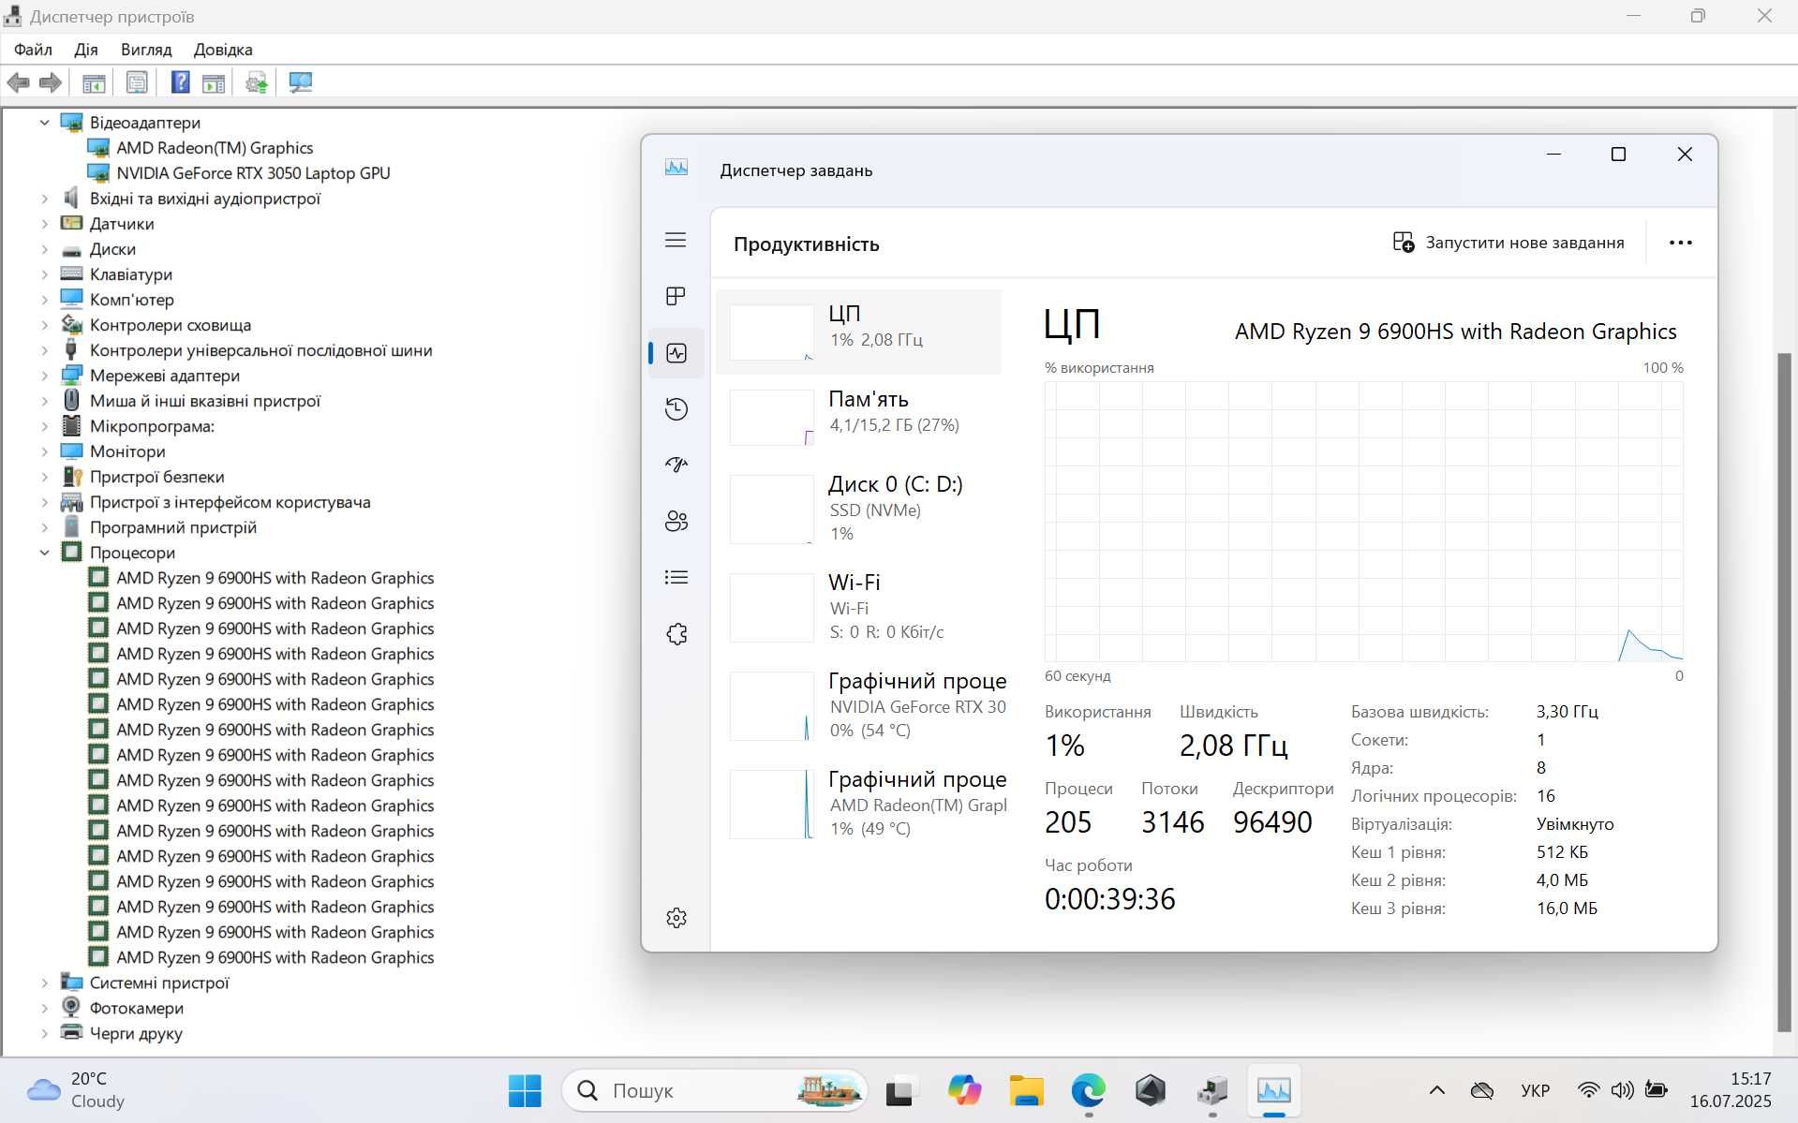This screenshot has height=1123, width=1798.
Task: Collapse the Процесори tree node
Action: pos(44,553)
